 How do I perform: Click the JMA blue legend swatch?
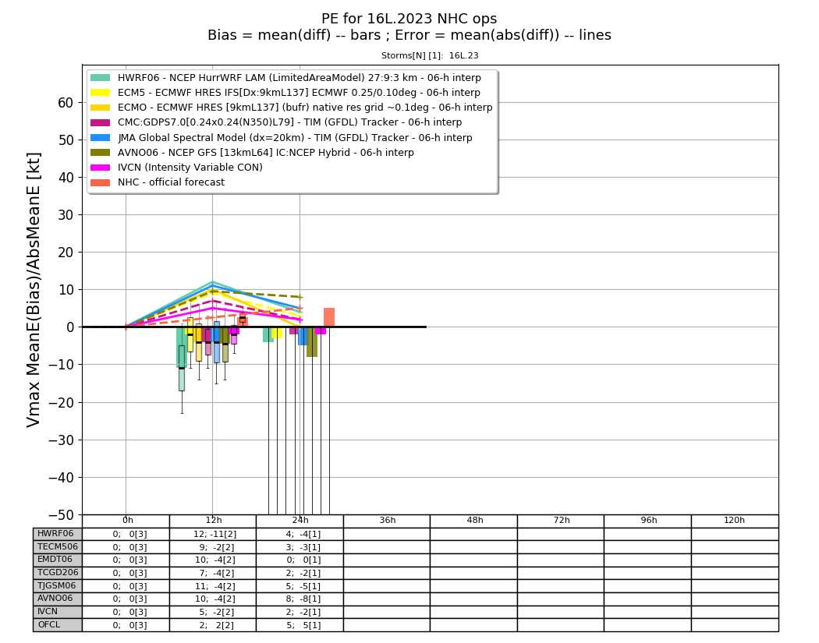[101, 138]
